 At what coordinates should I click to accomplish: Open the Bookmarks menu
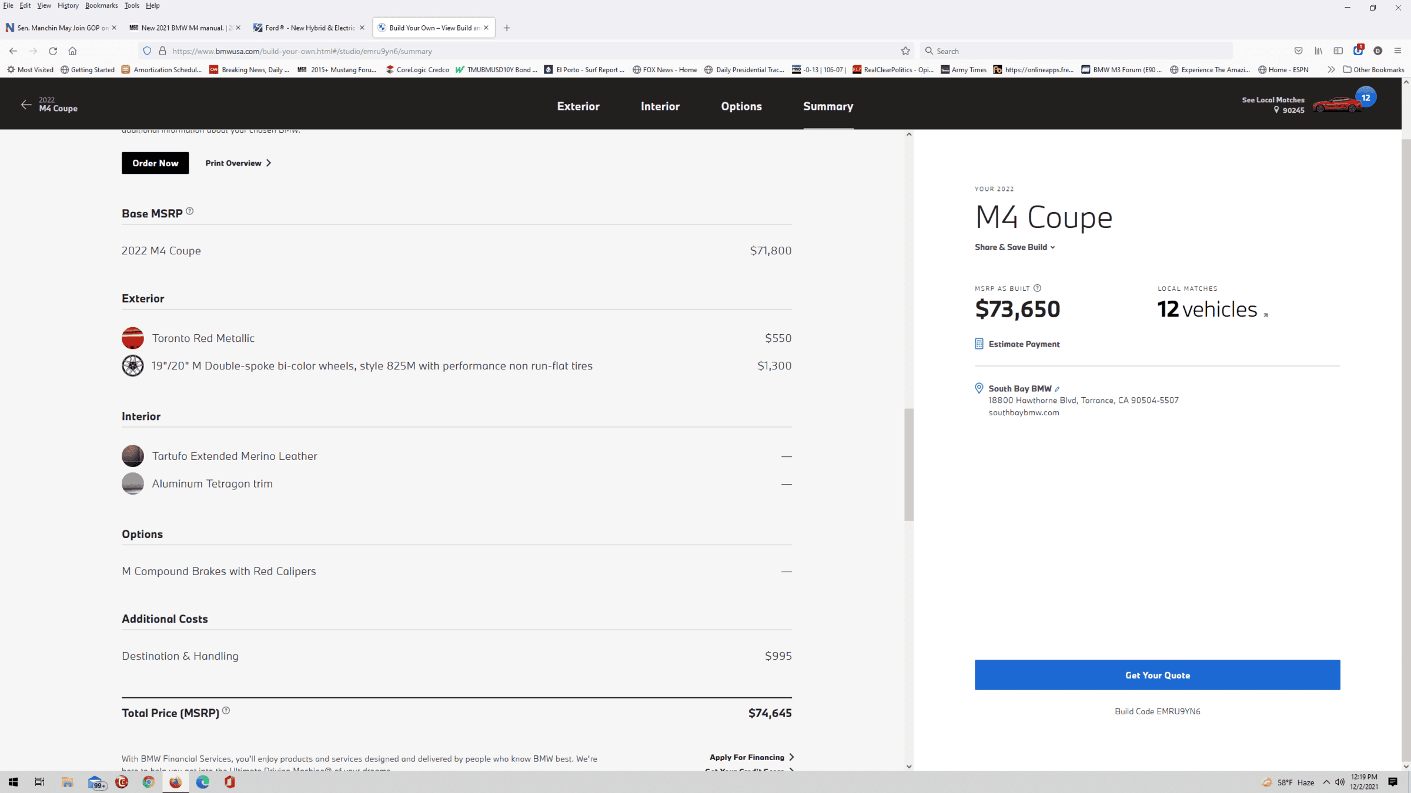click(101, 5)
